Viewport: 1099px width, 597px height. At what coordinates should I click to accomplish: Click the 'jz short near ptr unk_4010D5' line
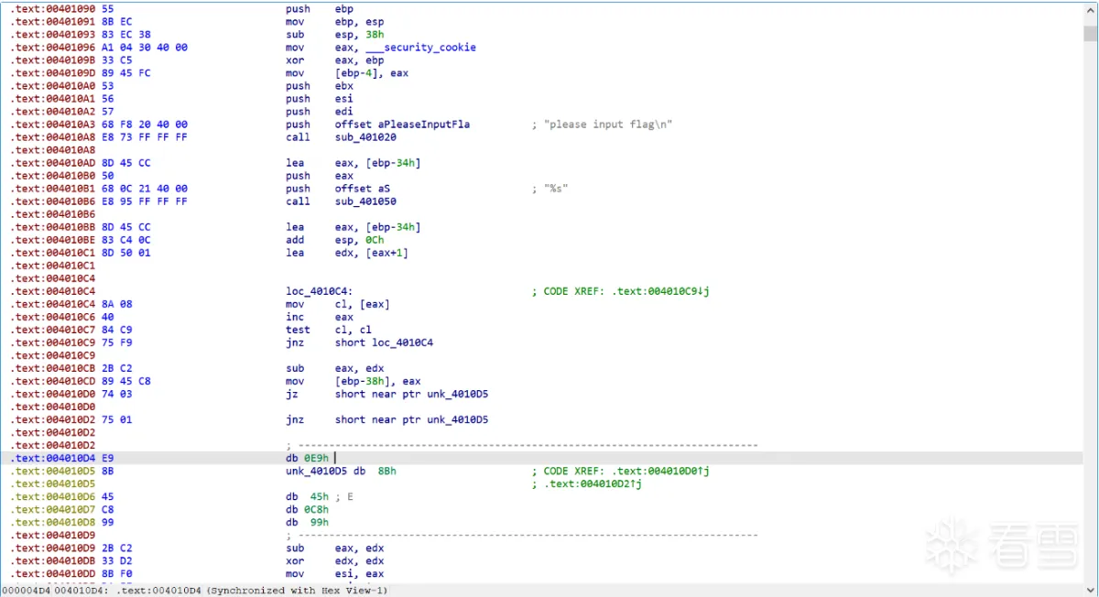click(386, 394)
